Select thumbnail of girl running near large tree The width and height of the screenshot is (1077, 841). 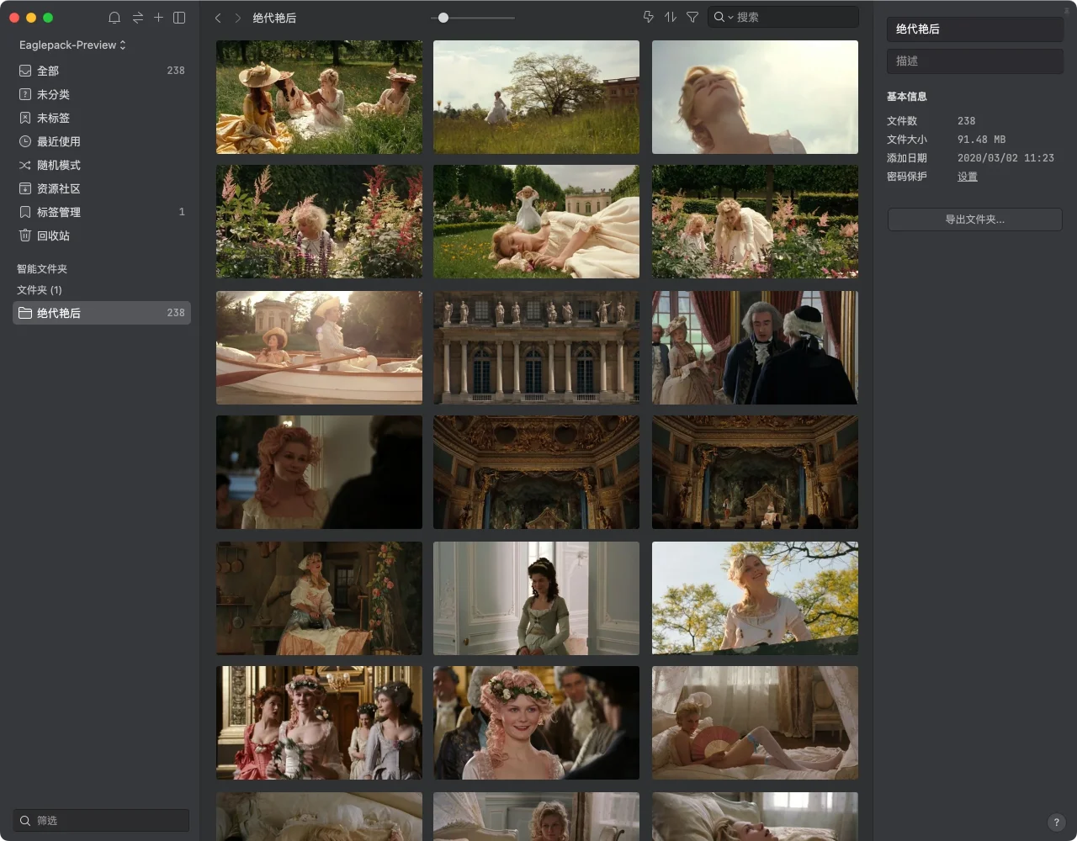pos(536,98)
